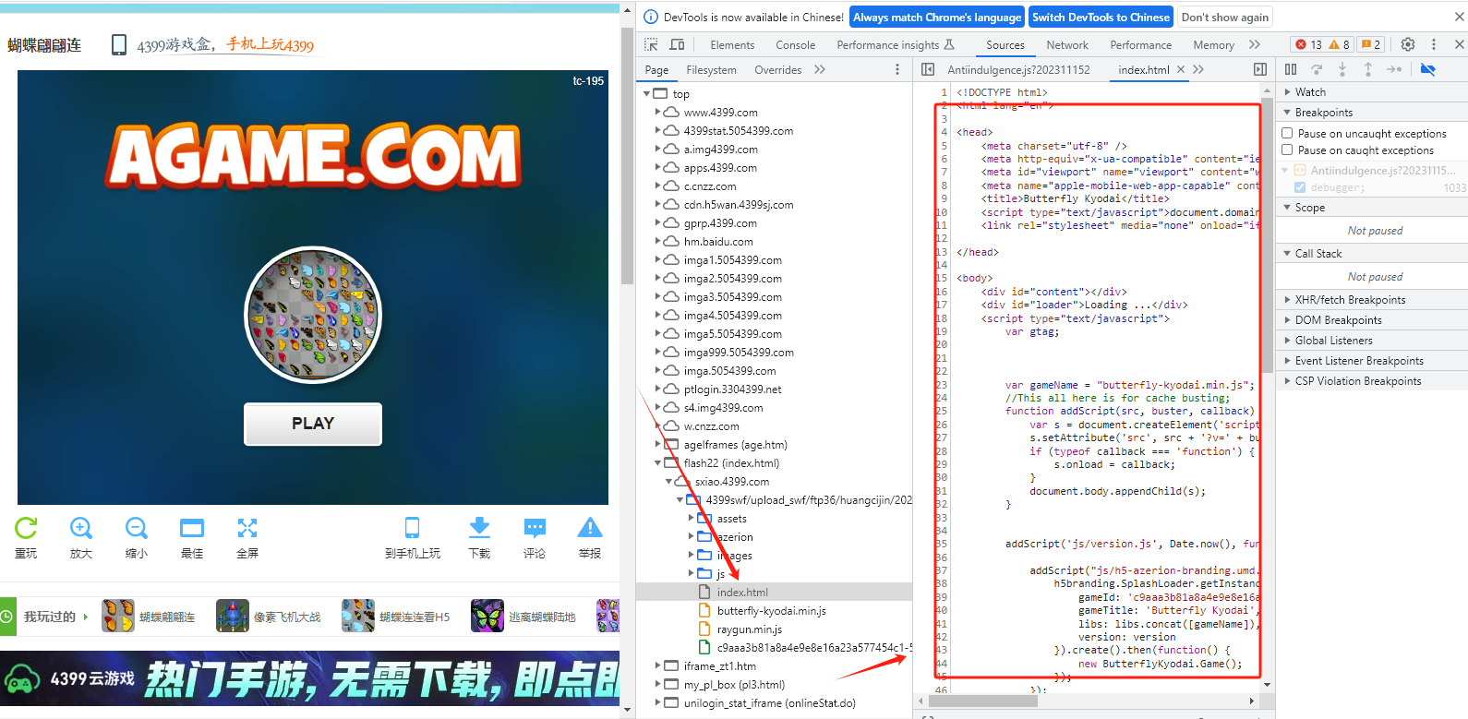Collapse the Breakpoints section
The width and height of the screenshot is (1468, 719).
click(1372, 112)
